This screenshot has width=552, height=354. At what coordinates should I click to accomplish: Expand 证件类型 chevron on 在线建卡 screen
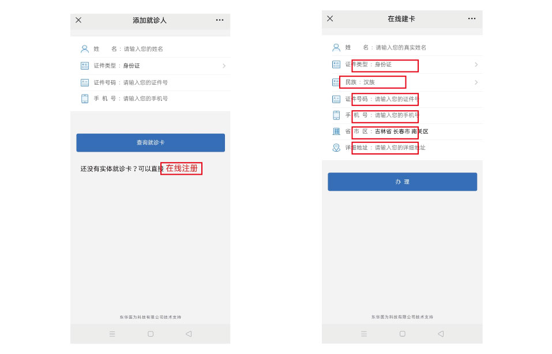(476, 65)
